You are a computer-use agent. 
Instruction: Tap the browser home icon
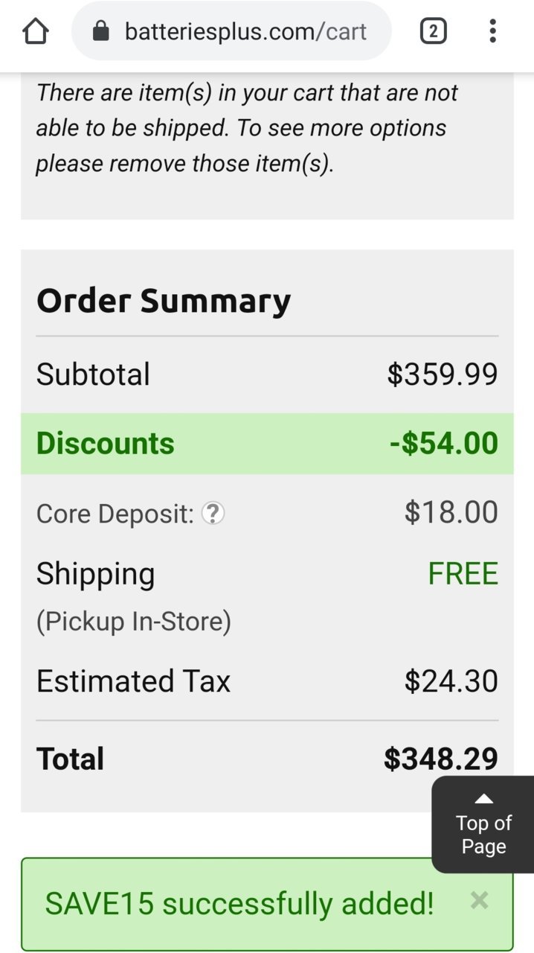[x=35, y=31]
